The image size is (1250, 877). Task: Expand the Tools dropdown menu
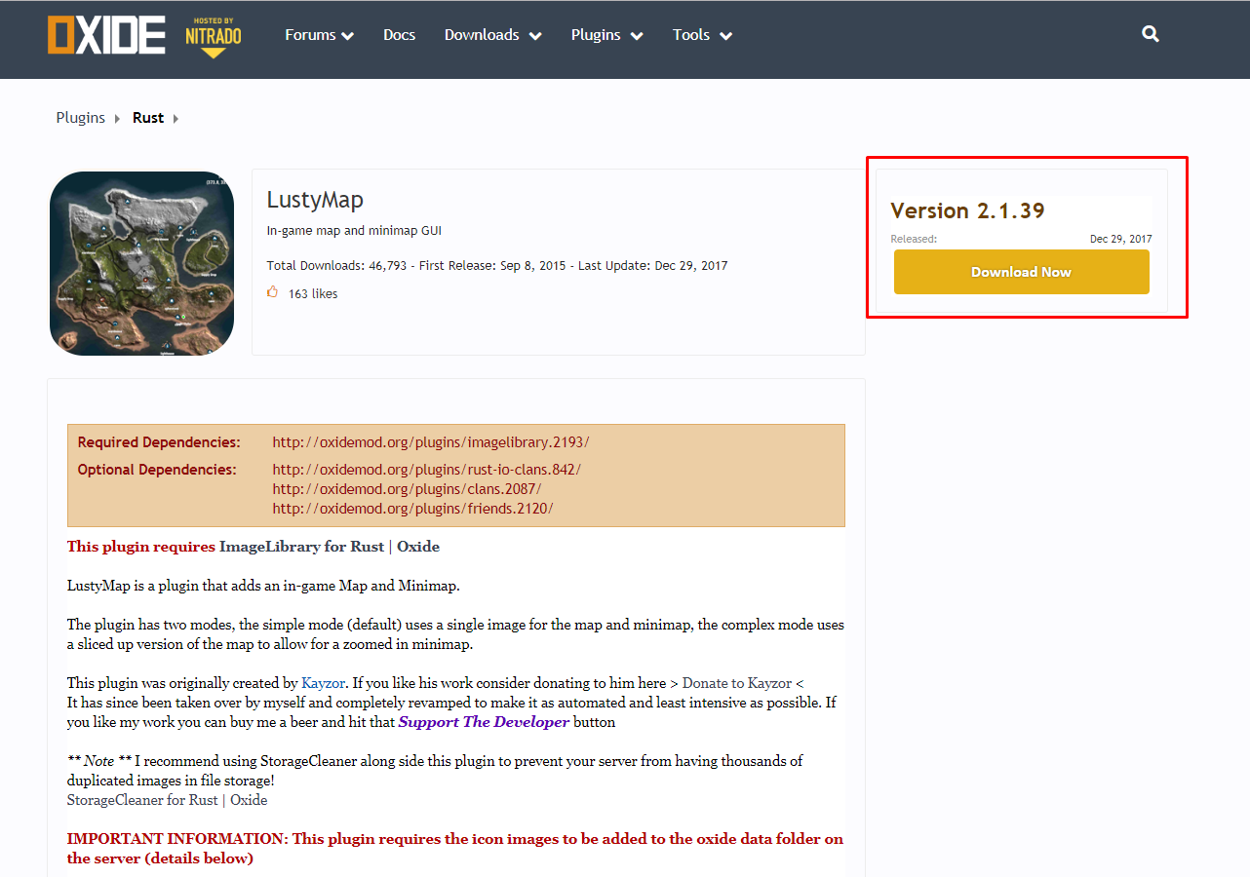(702, 35)
